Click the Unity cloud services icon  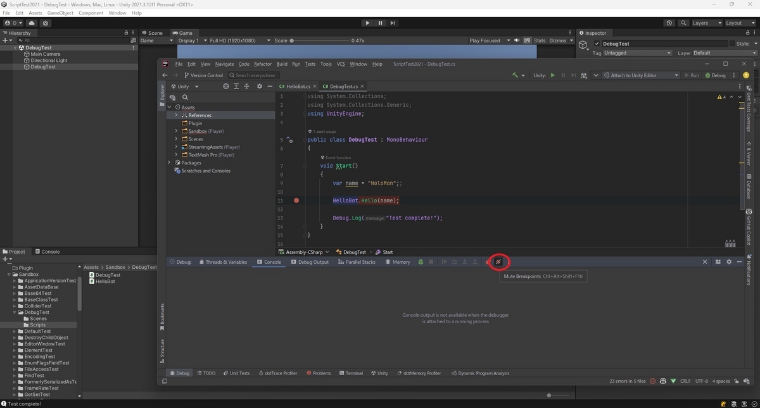tap(32, 23)
